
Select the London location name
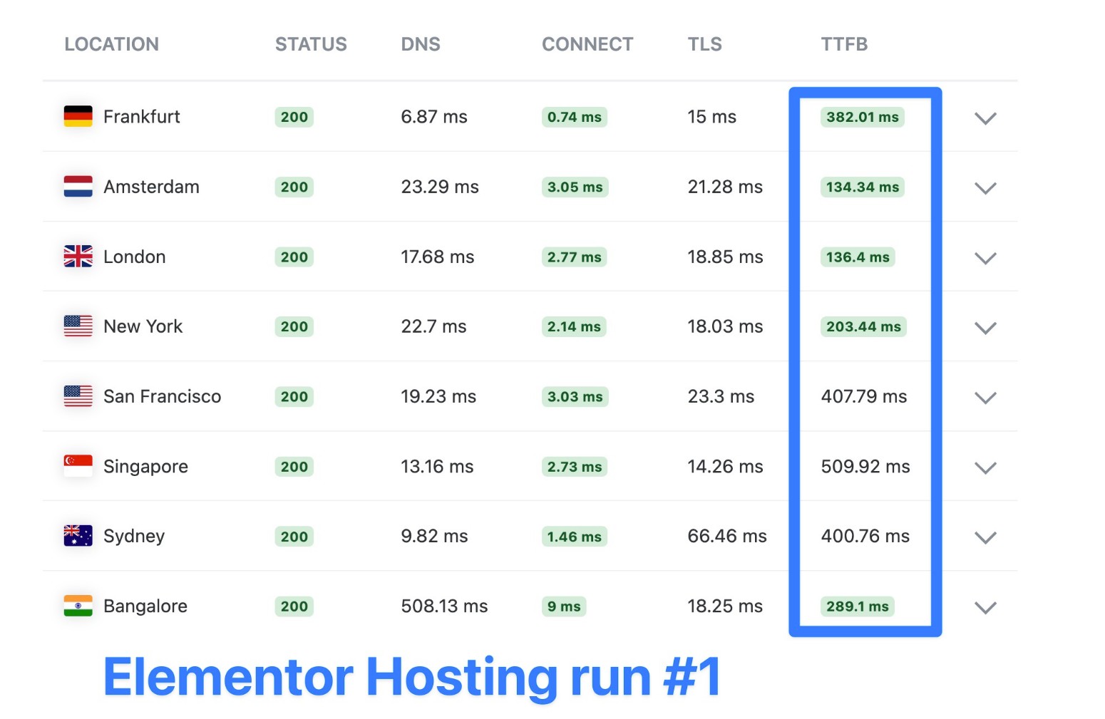pos(135,257)
